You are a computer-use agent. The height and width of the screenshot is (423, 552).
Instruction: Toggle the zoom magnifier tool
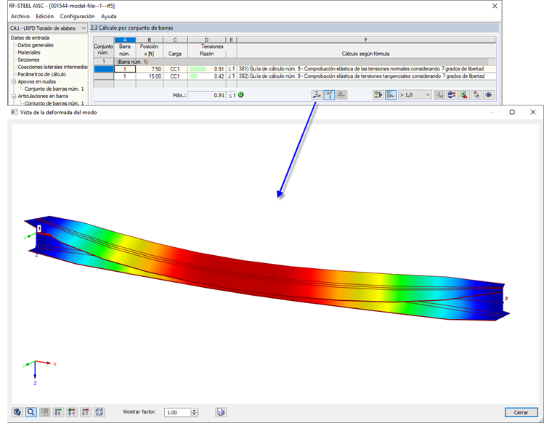coord(31,411)
